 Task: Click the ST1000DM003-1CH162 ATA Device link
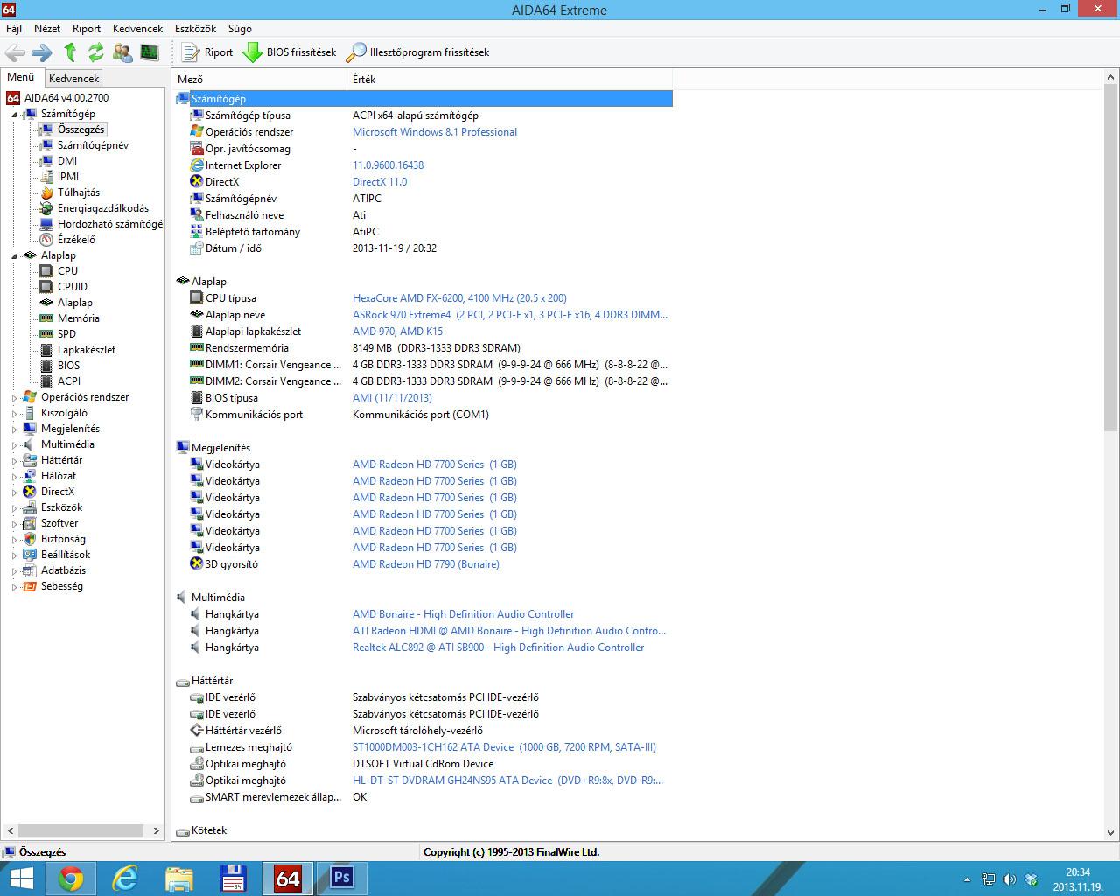504,747
